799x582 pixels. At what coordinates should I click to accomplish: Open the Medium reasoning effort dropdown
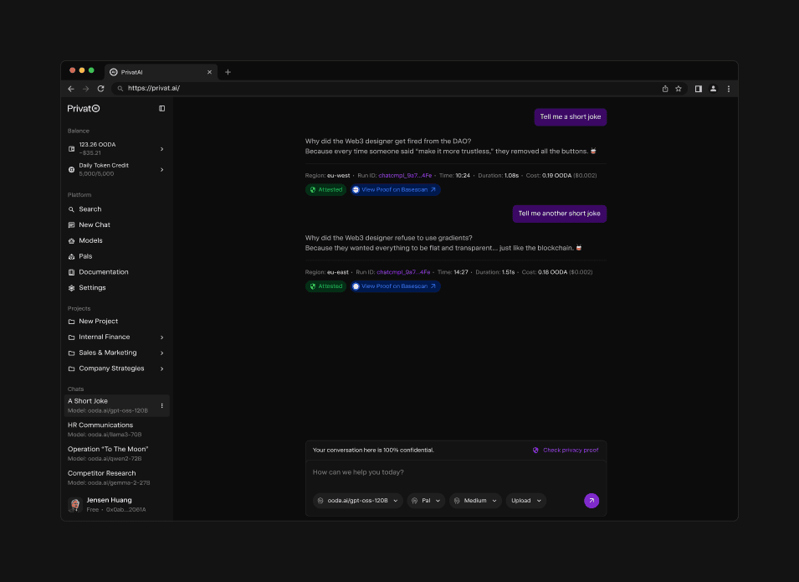pyautogui.click(x=474, y=500)
